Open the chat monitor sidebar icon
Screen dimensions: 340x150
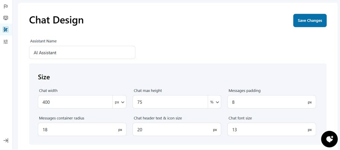6,18
